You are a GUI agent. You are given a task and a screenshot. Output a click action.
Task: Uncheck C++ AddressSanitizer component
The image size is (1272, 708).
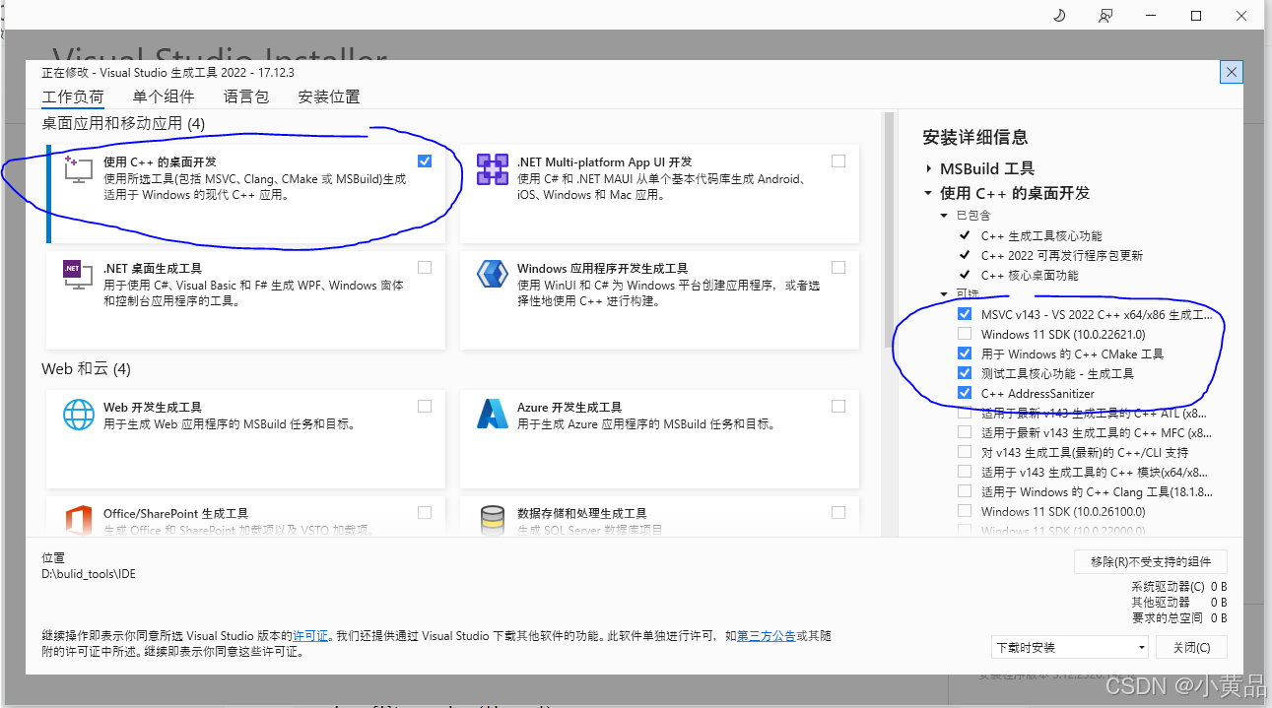965,393
